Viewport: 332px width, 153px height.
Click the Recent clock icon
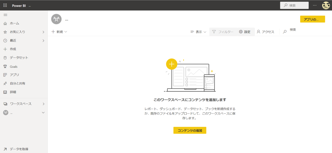click(5, 40)
